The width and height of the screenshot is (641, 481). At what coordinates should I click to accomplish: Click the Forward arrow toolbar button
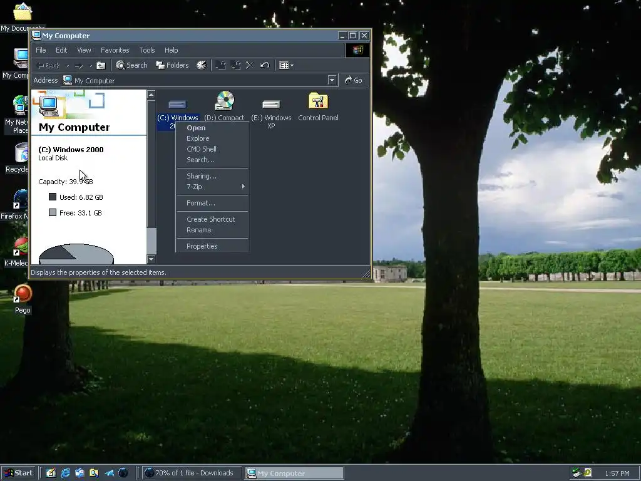point(79,66)
